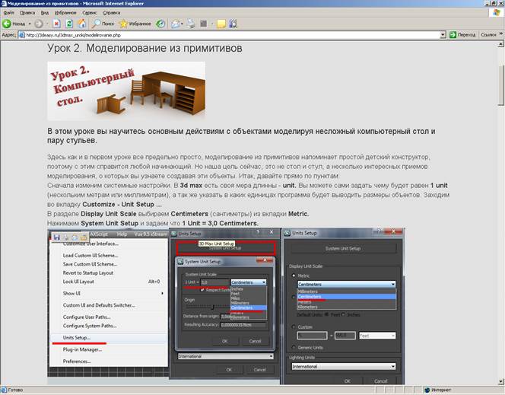
Task: Open Centimeters dropdown in System Unit Scale
Action: coord(249,282)
